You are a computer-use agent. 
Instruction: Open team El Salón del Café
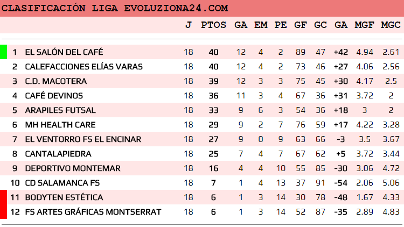pyautogui.click(x=64, y=52)
